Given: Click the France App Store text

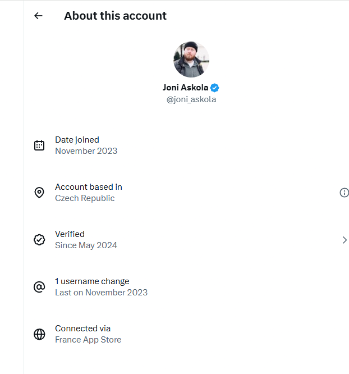Looking at the screenshot, I should [88, 340].
